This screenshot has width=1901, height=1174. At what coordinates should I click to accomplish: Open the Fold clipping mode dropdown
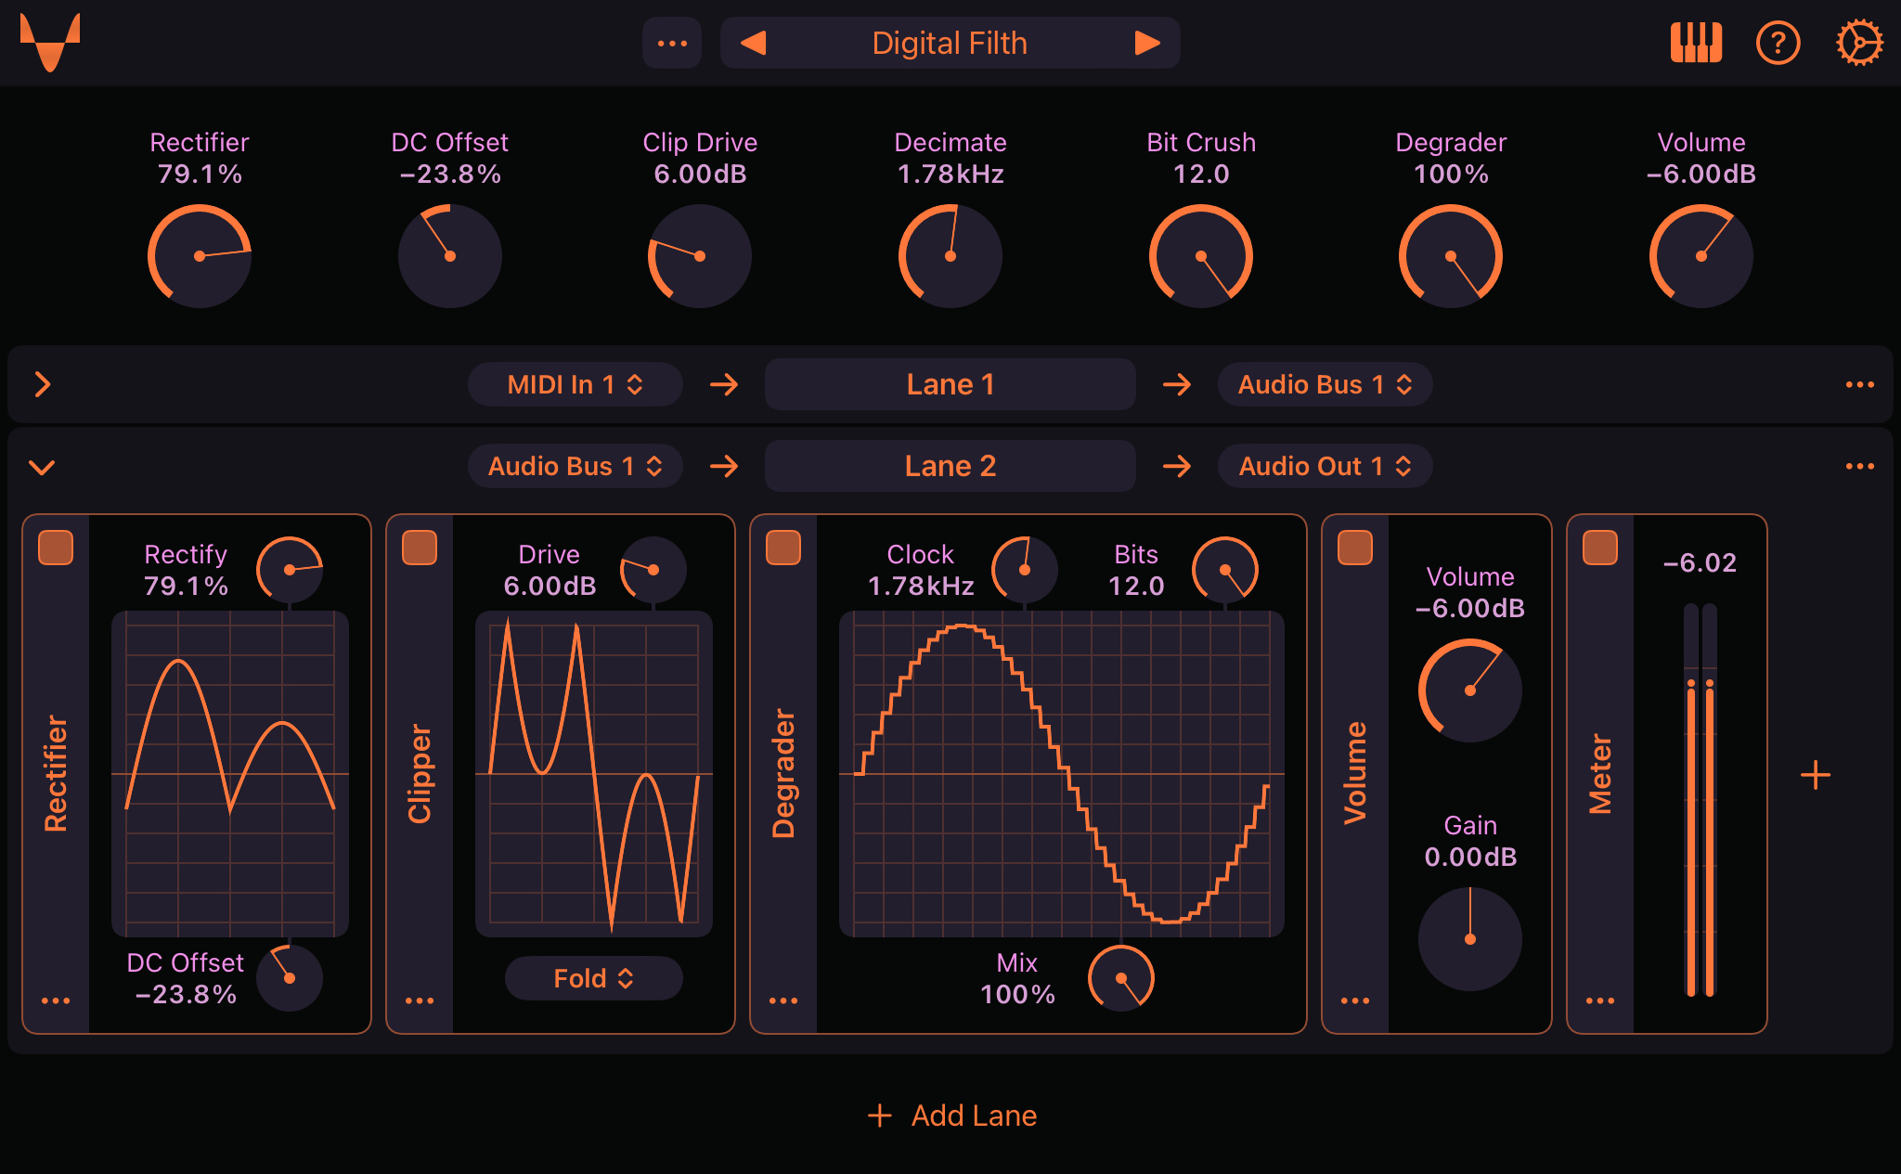pyautogui.click(x=593, y=978)
